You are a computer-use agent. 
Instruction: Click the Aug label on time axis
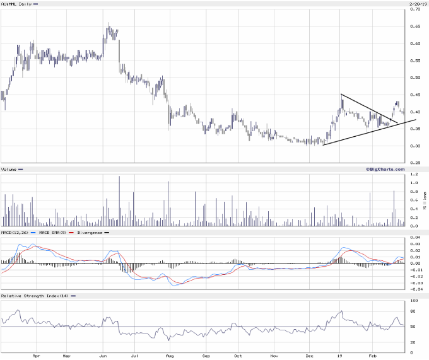pos(169,355)
